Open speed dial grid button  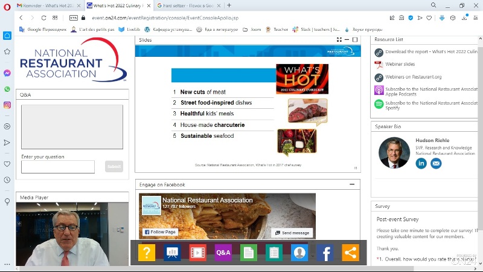pos(55,18)
